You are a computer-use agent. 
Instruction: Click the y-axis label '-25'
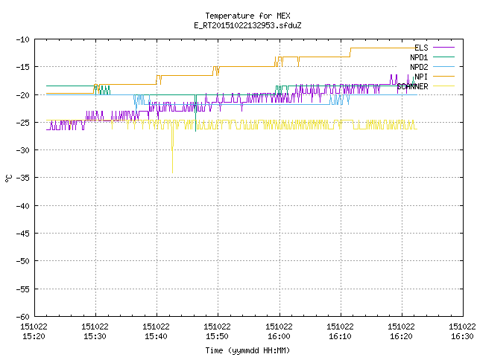click(23, 123)
